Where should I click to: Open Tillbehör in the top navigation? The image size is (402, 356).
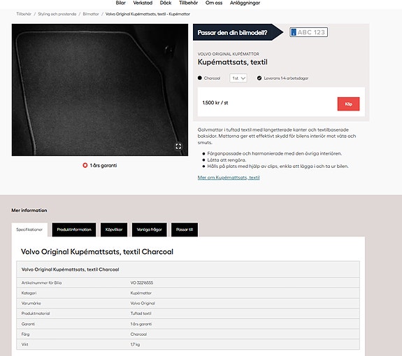(189, 3)
